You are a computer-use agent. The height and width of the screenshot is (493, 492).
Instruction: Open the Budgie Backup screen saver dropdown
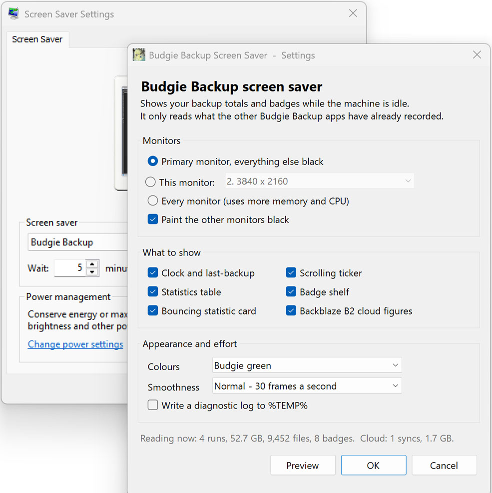77,242
